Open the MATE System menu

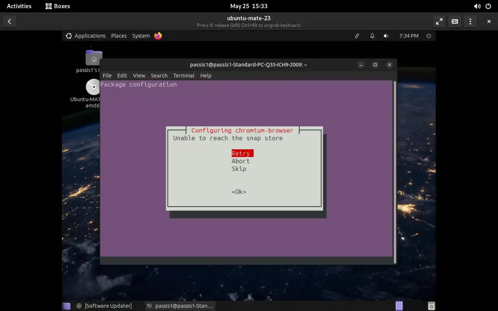pos(141,36)
